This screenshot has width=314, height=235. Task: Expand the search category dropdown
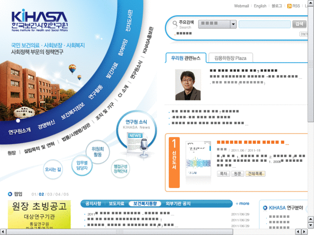(x=233, y=24)
